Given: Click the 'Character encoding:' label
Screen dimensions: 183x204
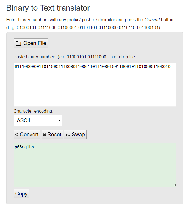Looking at the screenshot, I should click(33, 111).
